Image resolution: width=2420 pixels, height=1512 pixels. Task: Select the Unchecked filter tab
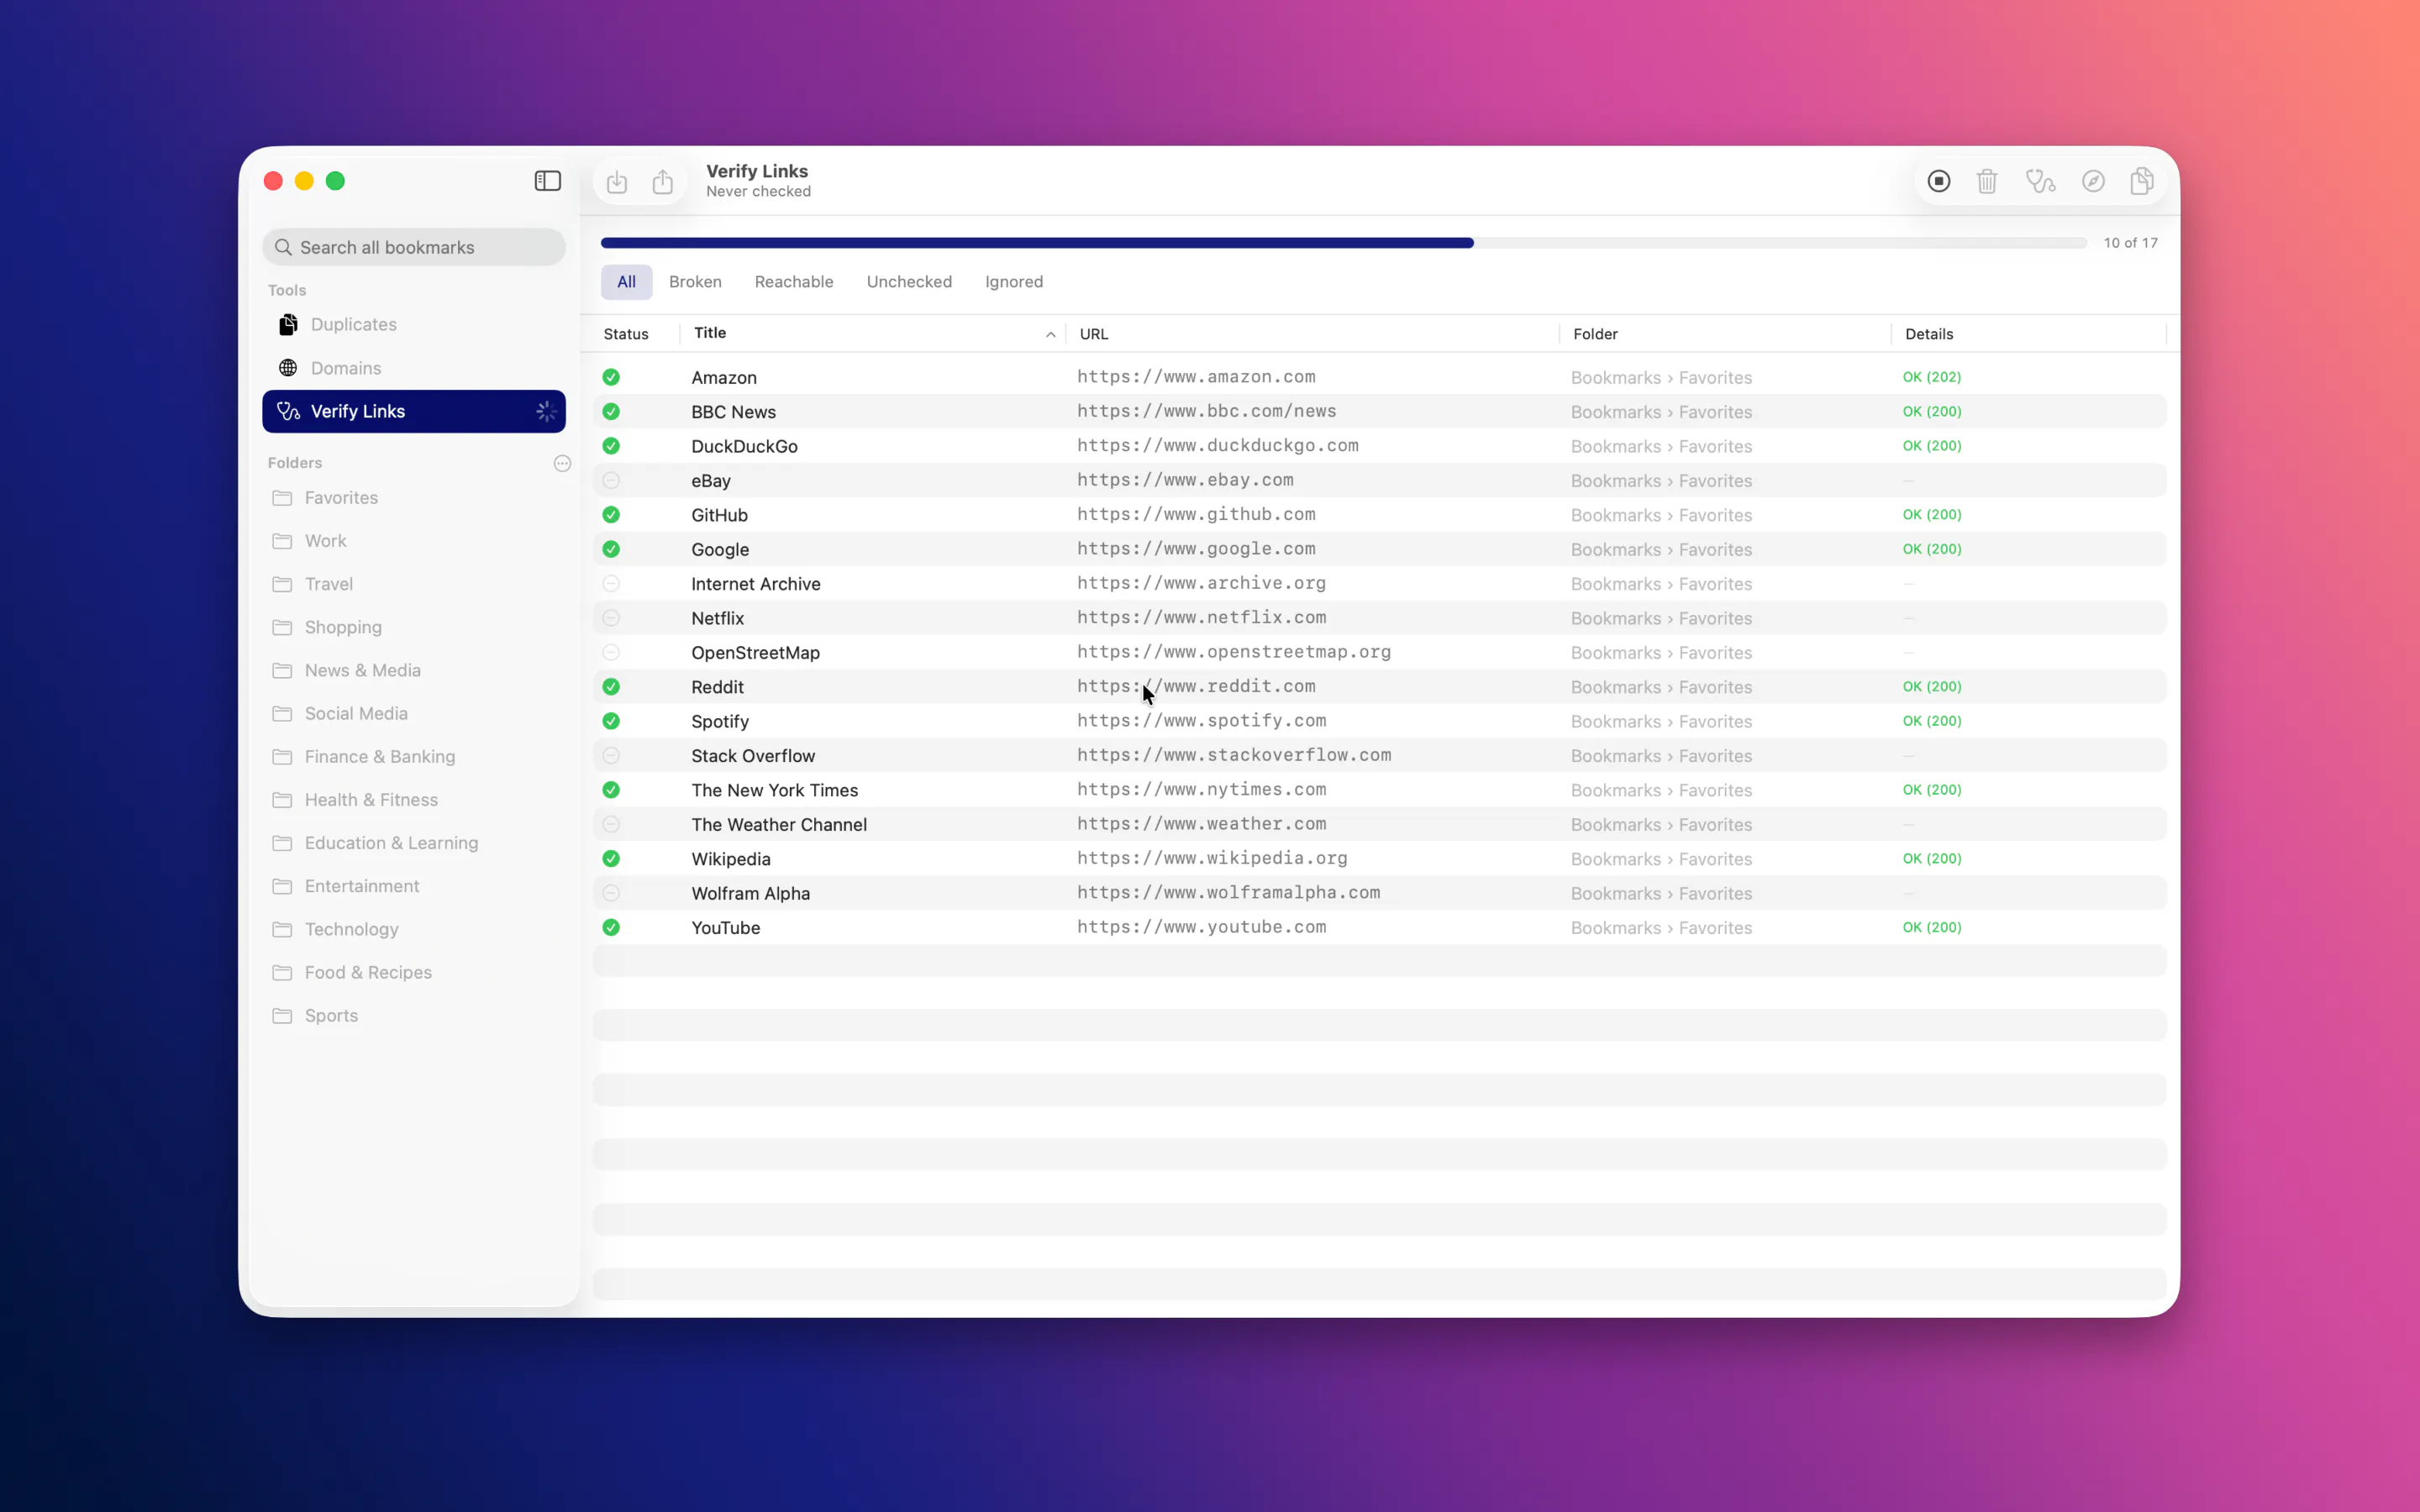tap(909, 282)
